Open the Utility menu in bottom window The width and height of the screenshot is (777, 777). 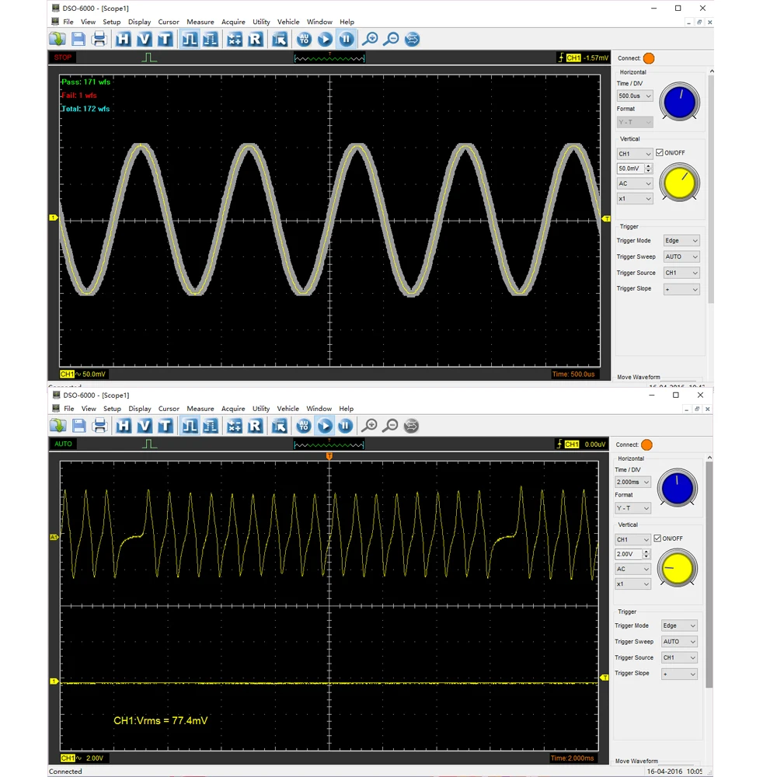click(x=261, y=409)
